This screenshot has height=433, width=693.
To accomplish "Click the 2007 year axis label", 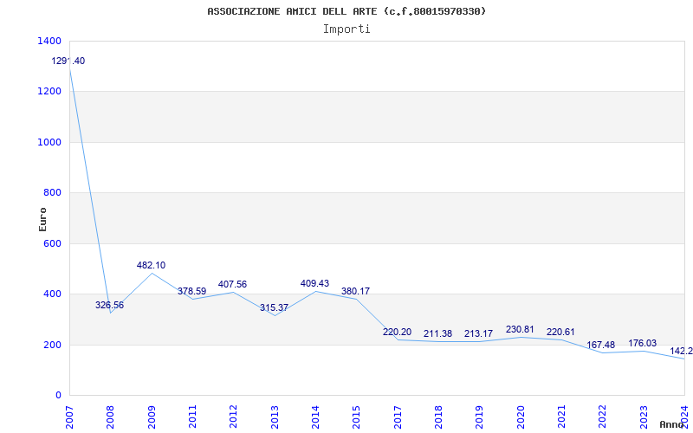I will [69, 417].
